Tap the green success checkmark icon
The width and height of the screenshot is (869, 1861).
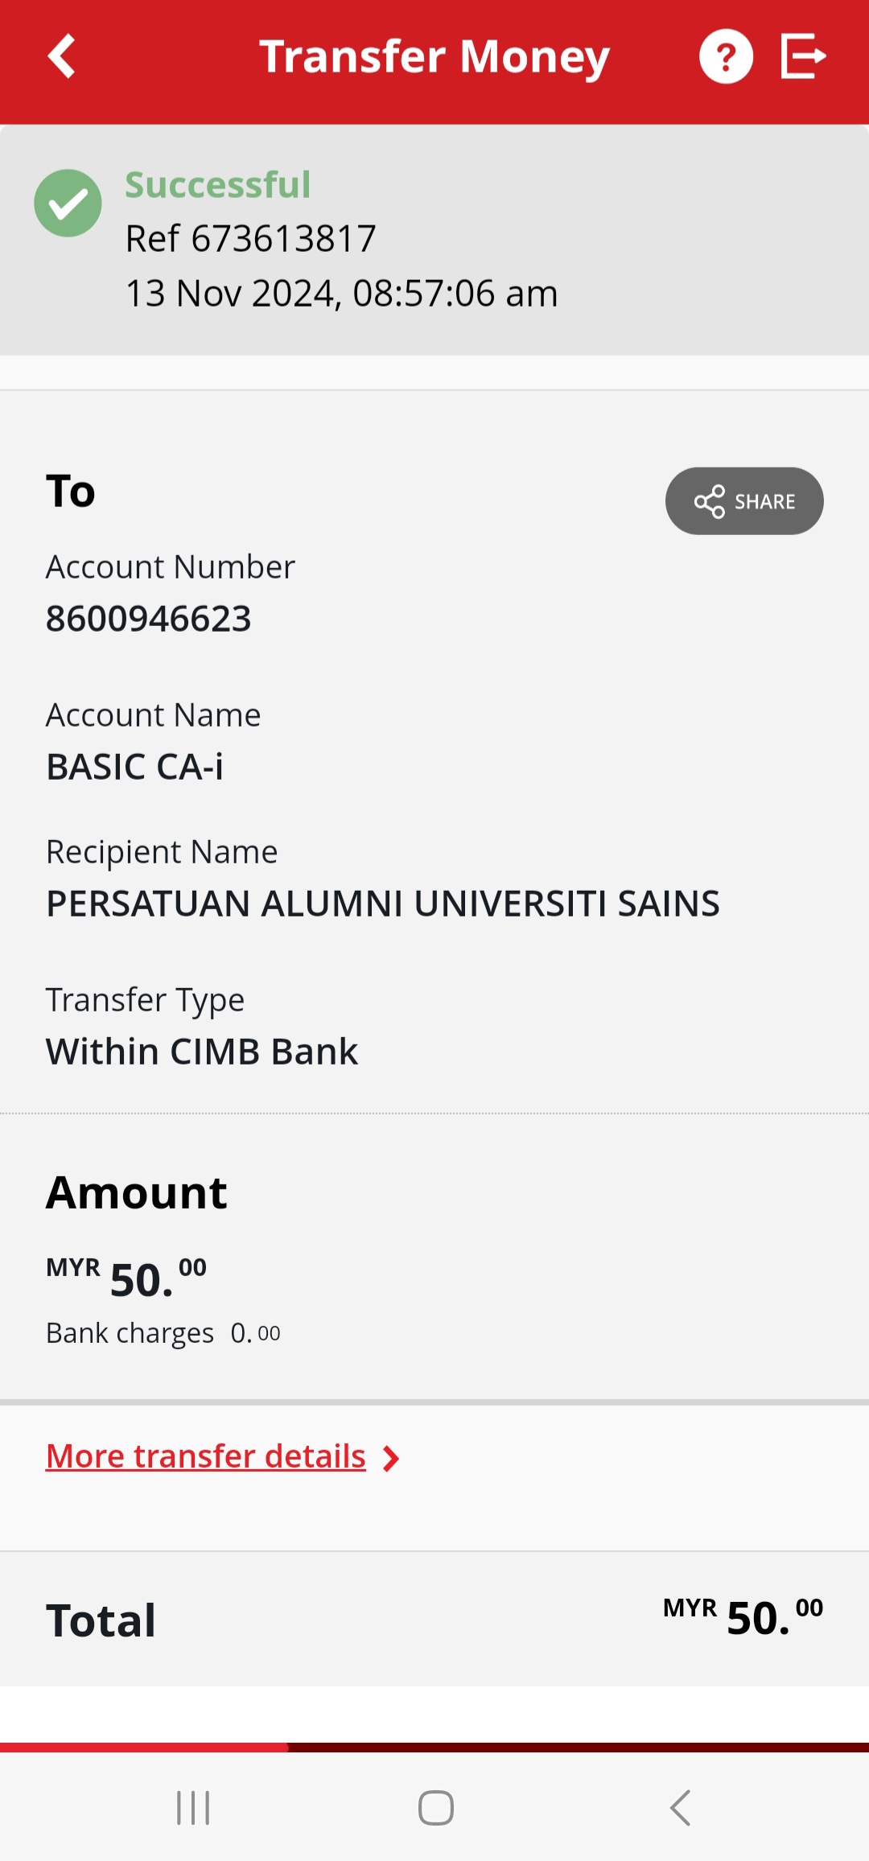68,203
